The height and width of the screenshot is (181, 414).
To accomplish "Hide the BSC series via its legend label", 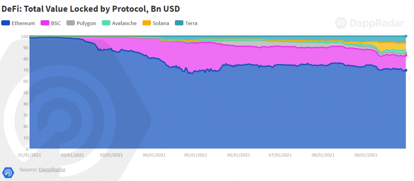I will (56, 23).
